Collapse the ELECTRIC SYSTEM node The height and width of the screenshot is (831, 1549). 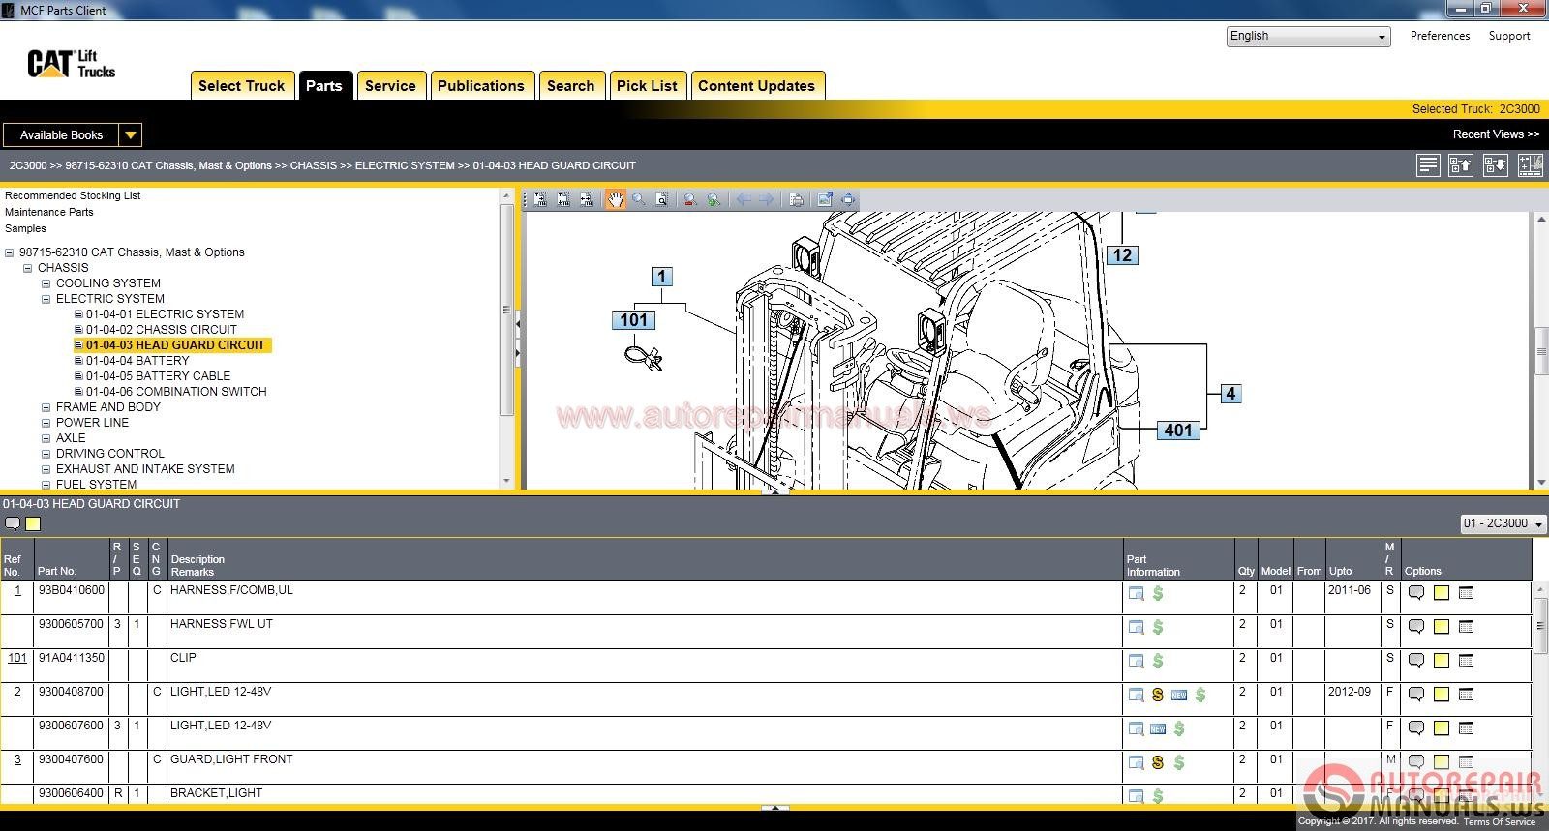pos(46,299)
